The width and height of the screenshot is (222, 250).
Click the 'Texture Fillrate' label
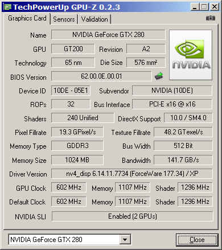pos(131,133)
